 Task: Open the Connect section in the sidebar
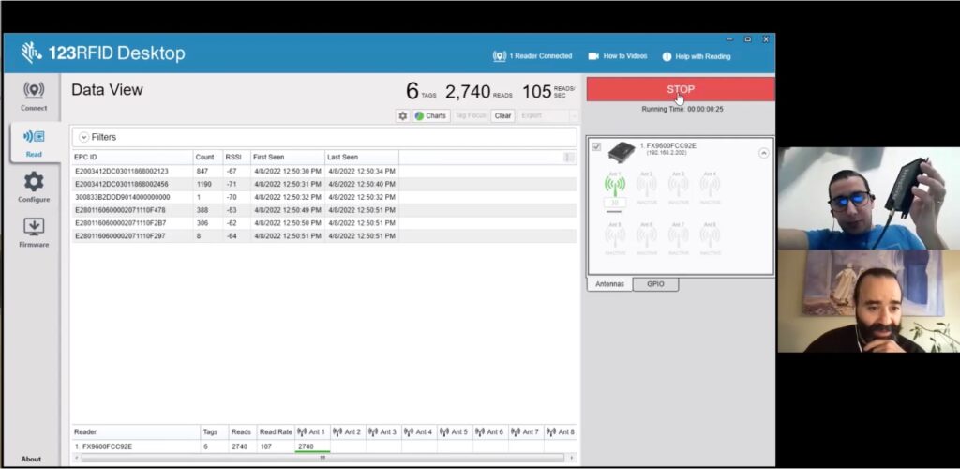click(x=34, y=94)
